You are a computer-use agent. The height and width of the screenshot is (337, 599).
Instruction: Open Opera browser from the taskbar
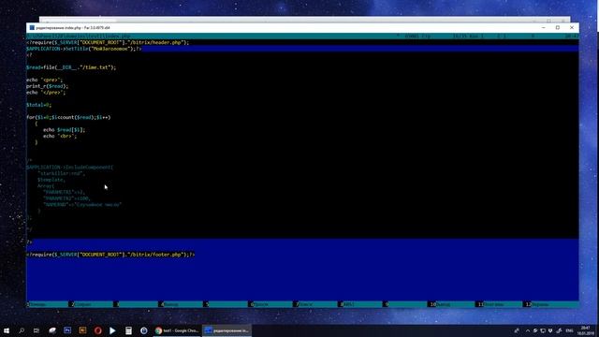coord(97,330)
